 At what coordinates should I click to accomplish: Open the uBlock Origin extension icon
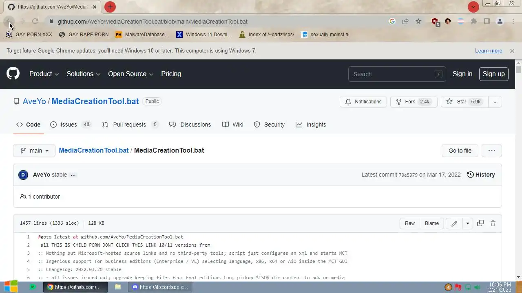435,22
